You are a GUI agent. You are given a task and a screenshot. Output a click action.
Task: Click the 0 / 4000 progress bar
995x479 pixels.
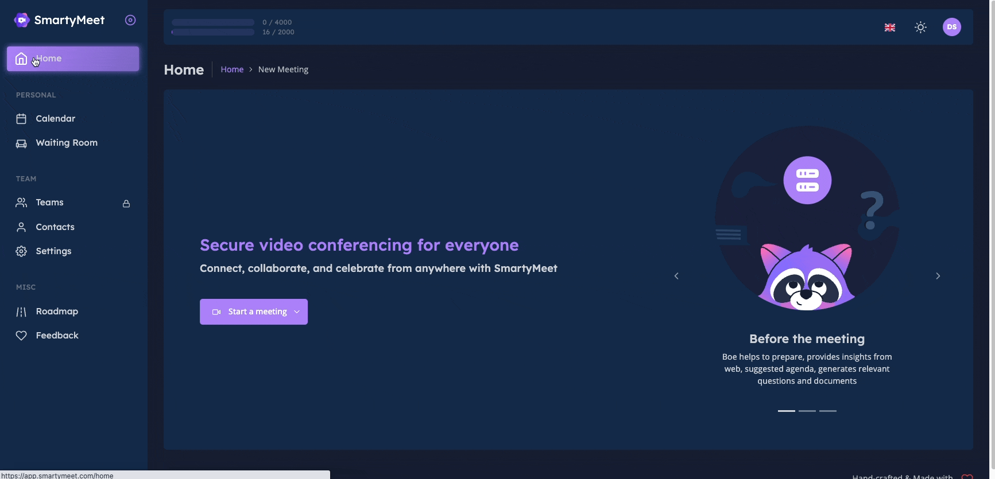tap(213, 22)
